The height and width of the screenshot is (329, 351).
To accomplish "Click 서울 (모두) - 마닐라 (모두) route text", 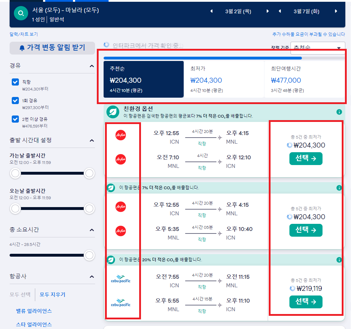I will coord(66,10).
